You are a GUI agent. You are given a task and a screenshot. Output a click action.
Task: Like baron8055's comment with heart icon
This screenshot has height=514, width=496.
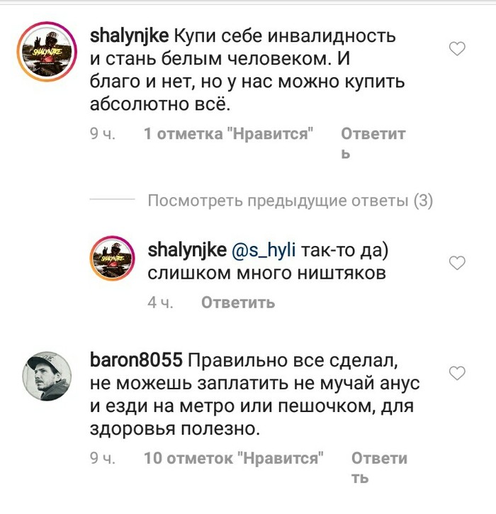[x=457, y=373]
